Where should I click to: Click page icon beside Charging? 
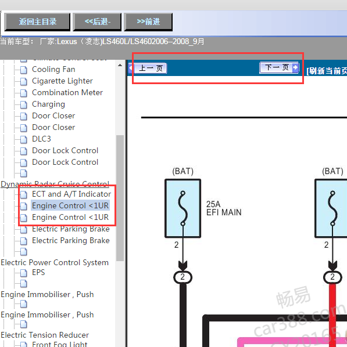point(24,104)
